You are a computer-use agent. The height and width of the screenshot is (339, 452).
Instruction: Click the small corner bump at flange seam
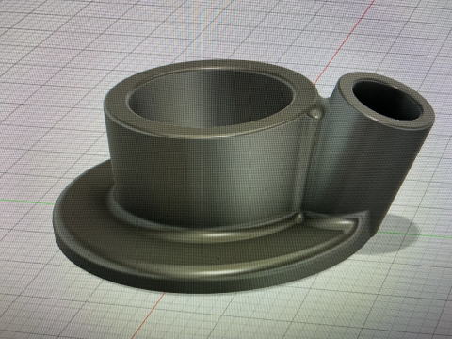299,218
